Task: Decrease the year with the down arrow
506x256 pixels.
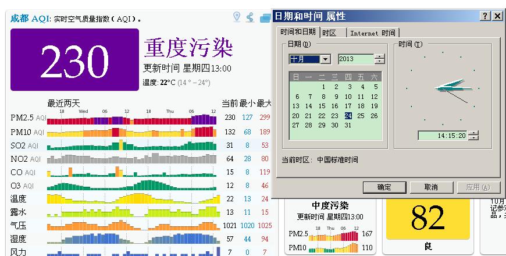Action: tap(379, 61)
